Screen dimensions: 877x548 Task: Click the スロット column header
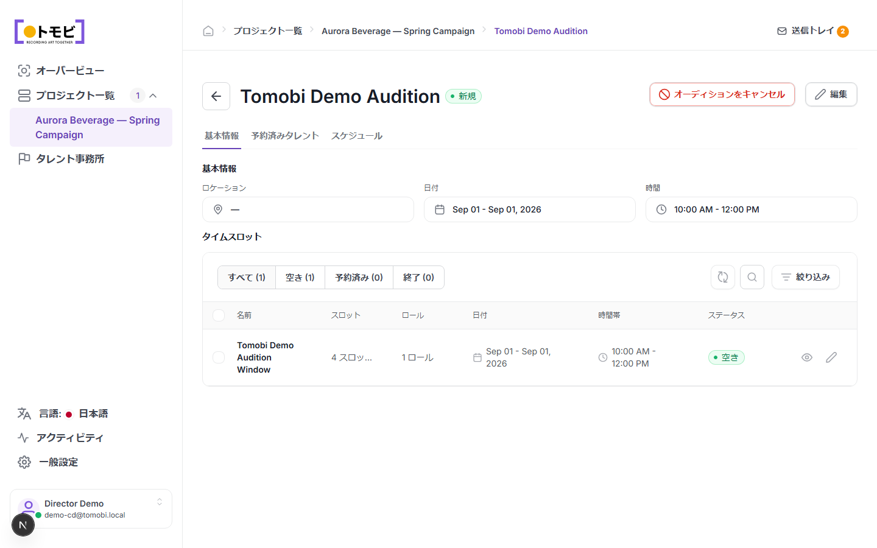(x=346, y=315)
